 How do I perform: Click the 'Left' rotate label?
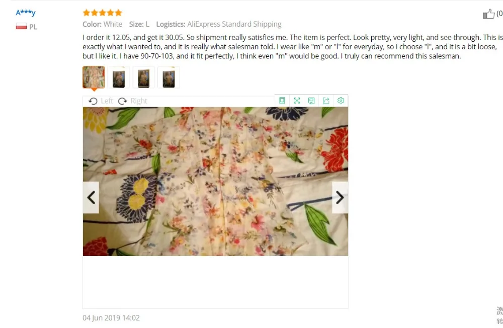pos(107,101)
